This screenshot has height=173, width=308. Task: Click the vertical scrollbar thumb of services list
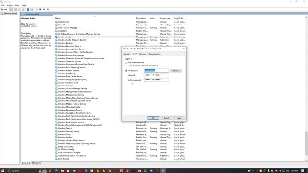coord(306,143)
